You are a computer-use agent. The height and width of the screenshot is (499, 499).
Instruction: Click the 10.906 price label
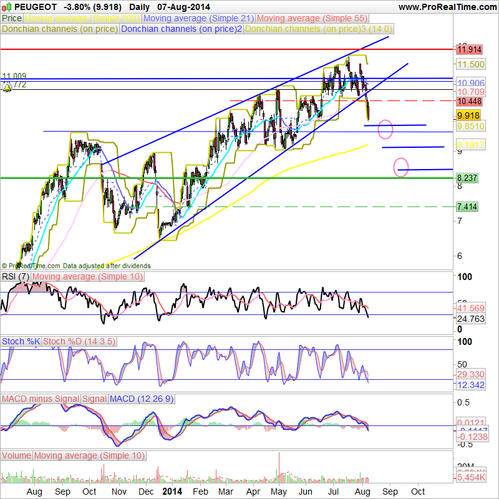tap(471, 83)
